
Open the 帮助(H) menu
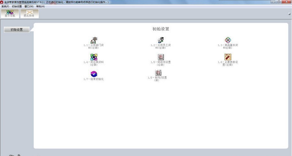pyautogui.click(x=41, y=6)
